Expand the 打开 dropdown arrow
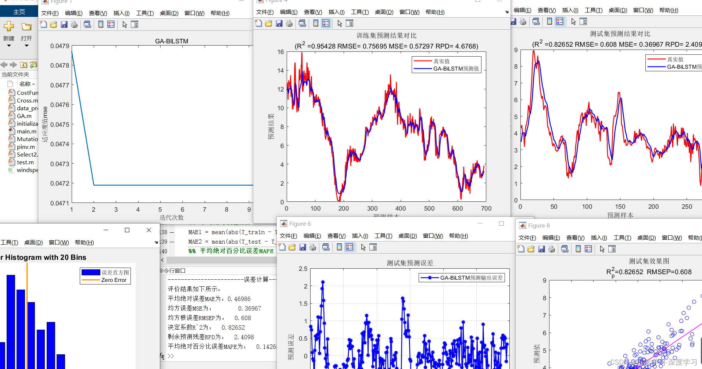The height and width of the screenshot is (369, 702). point(26,46)
